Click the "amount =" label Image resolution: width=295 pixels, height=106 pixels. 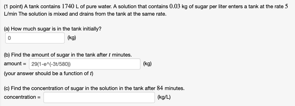point(15,64)
